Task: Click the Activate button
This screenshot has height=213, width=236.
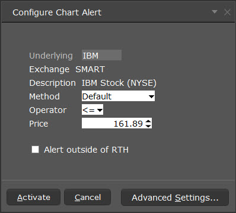Action: click(33, 197)
